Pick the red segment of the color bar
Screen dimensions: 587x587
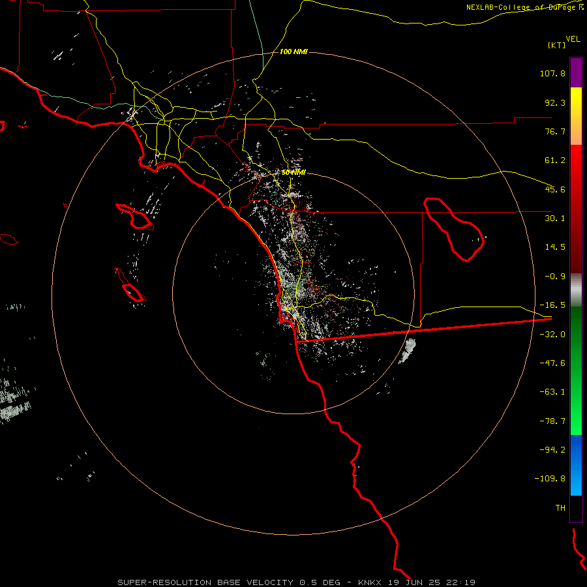576,209
